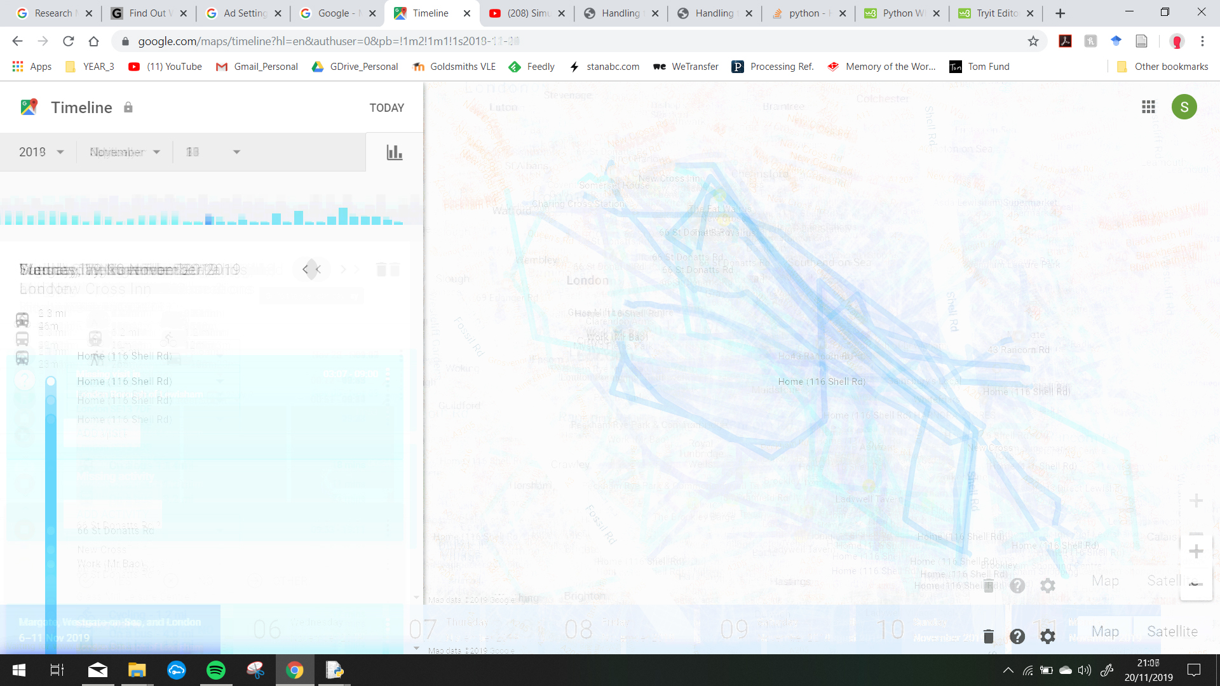Switch to the YouTube (208) tab
The image size is (1220, 686).
(527, 13)
